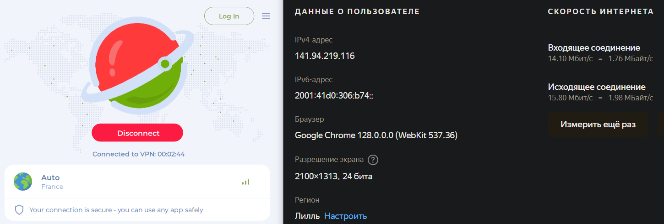
Task: Select the IPv4 address 141.94.219.116
Action: click(325, 56)
